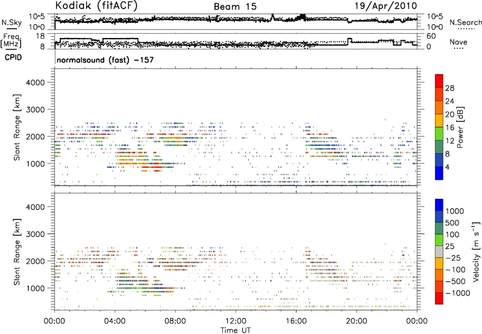This screenshot has width=482, height=334.
Task: Click the Power [dB] colorbar label
Action: tap(460, 127)
